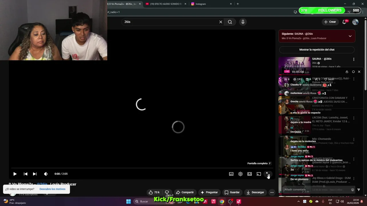Click the Preguntar button
367x206 pixels.
[x=209, y=192]
